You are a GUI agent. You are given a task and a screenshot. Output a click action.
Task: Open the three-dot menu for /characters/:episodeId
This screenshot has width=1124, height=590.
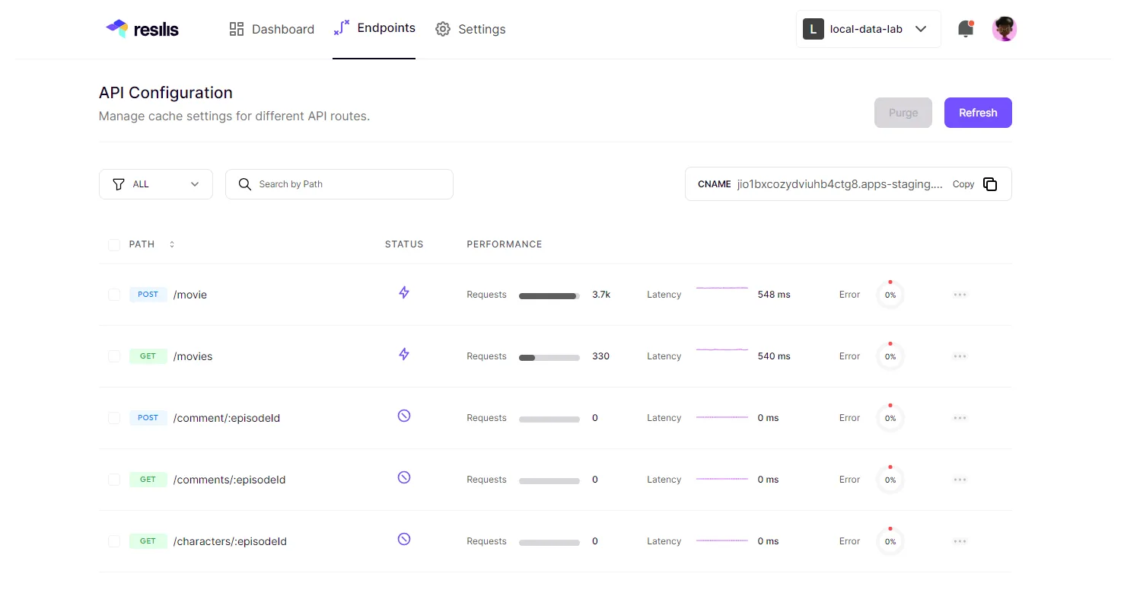point(960,541)
